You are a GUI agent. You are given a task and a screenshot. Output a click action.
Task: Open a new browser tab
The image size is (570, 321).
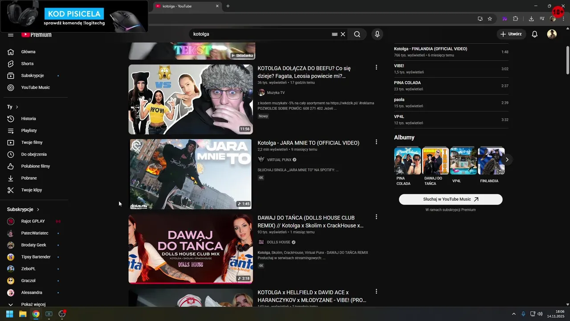click(228, 6)
